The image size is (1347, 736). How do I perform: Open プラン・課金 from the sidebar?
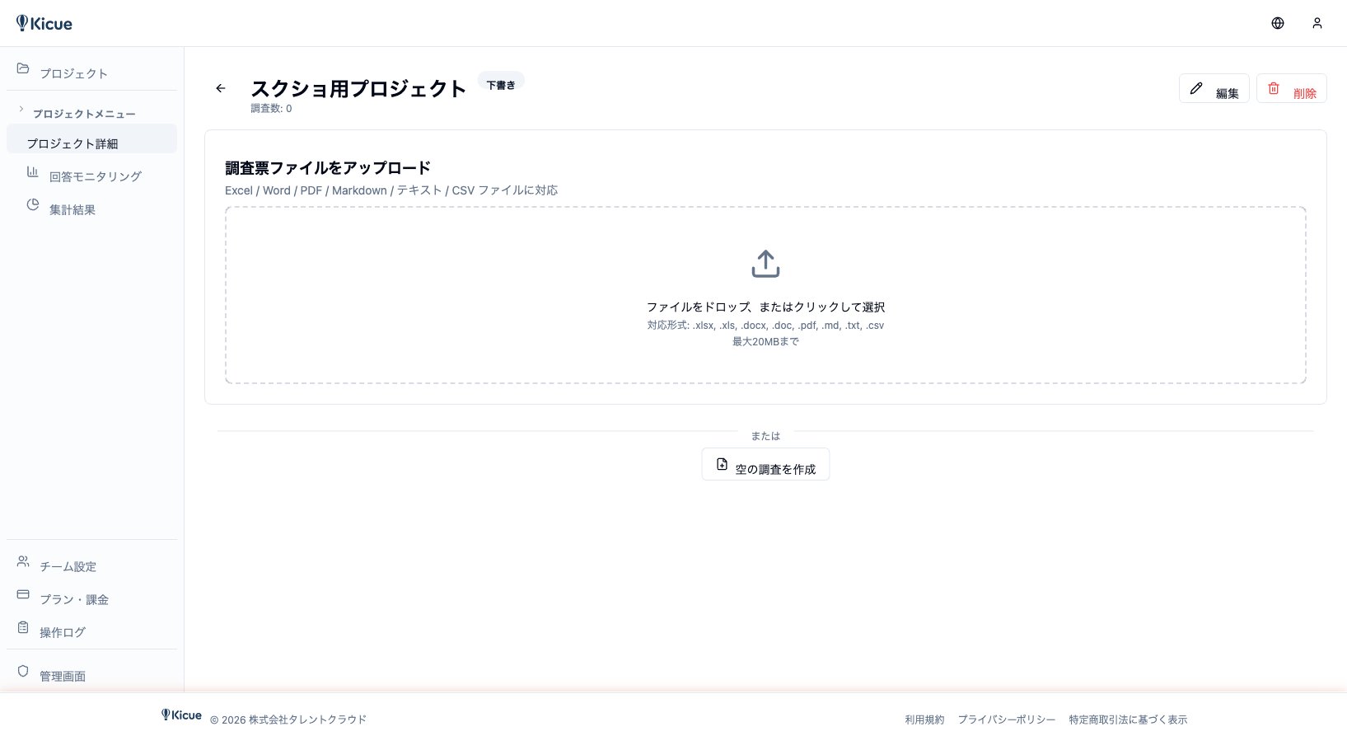pyautogui.click(x=74, y=599)
